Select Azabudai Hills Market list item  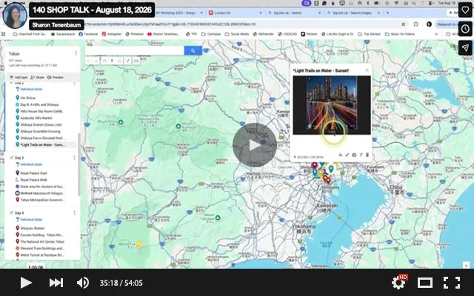pyautogui.click(x=36, y=118)
